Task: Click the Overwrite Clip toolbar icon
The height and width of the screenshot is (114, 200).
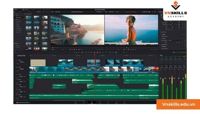Action: click(x=88, y=52)
